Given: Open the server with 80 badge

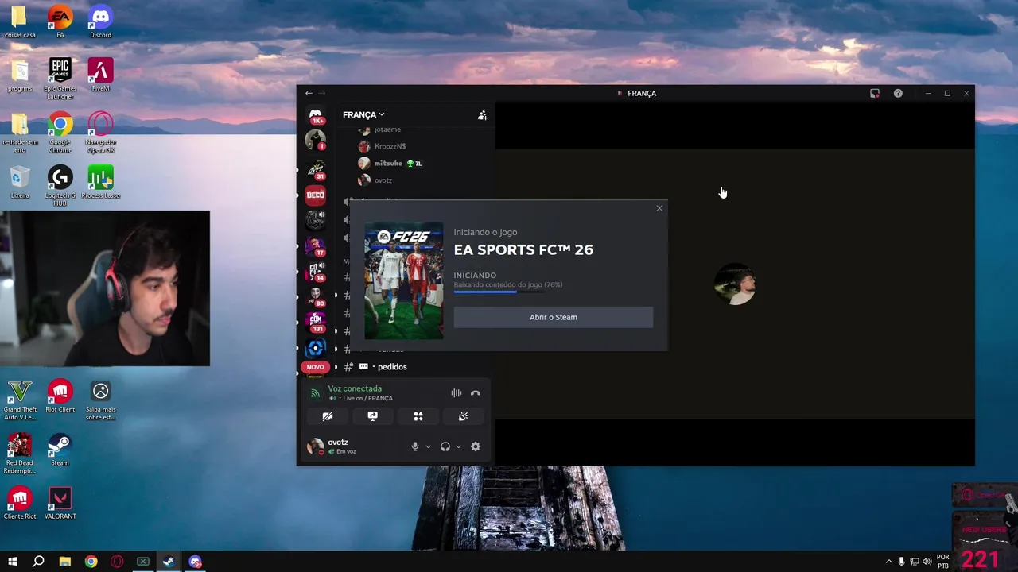Looking at the screenshot, I should [316, 296].
